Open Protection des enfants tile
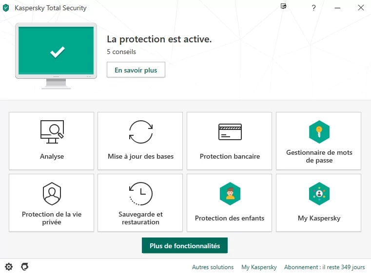This screenshot has width=371, height=274. [x=229, y=202]
